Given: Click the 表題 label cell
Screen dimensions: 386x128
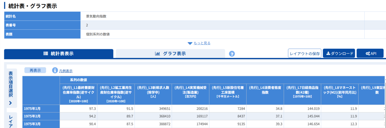Looking at the screenshot, I should 42,34.
